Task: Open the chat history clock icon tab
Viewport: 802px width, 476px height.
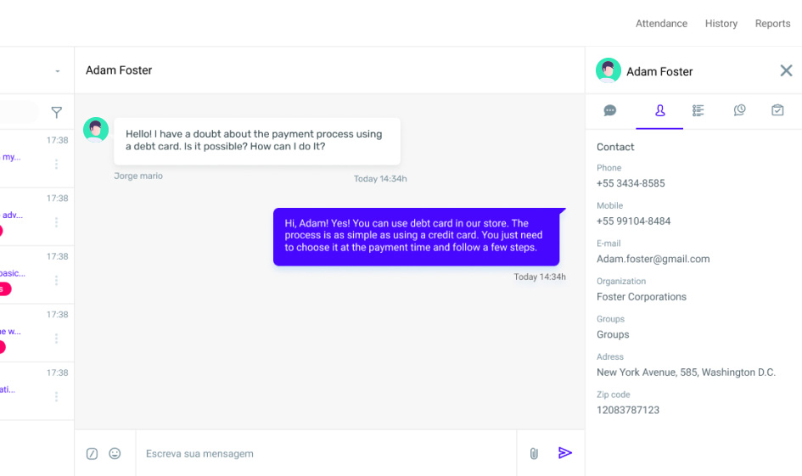Action: click(739, 110)
